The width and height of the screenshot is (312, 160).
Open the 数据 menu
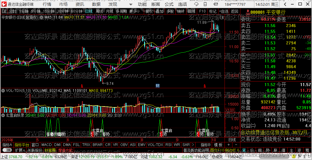pos(96,4)
